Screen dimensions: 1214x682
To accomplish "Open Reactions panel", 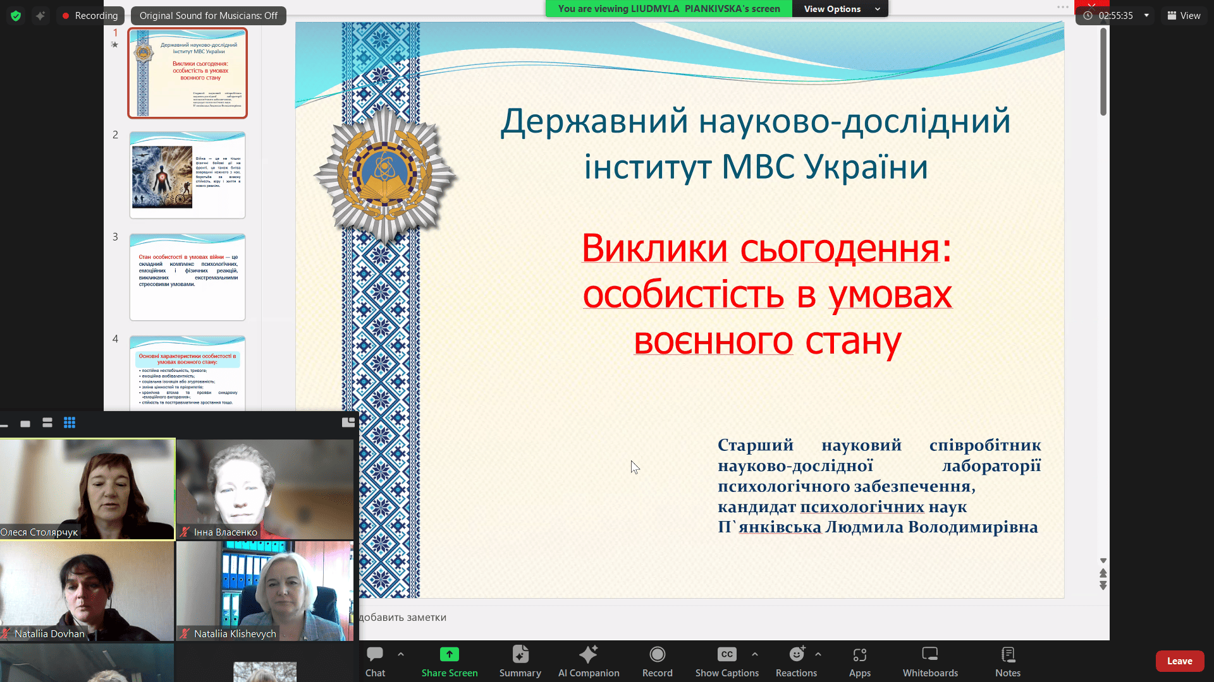I will click(796, 661).
